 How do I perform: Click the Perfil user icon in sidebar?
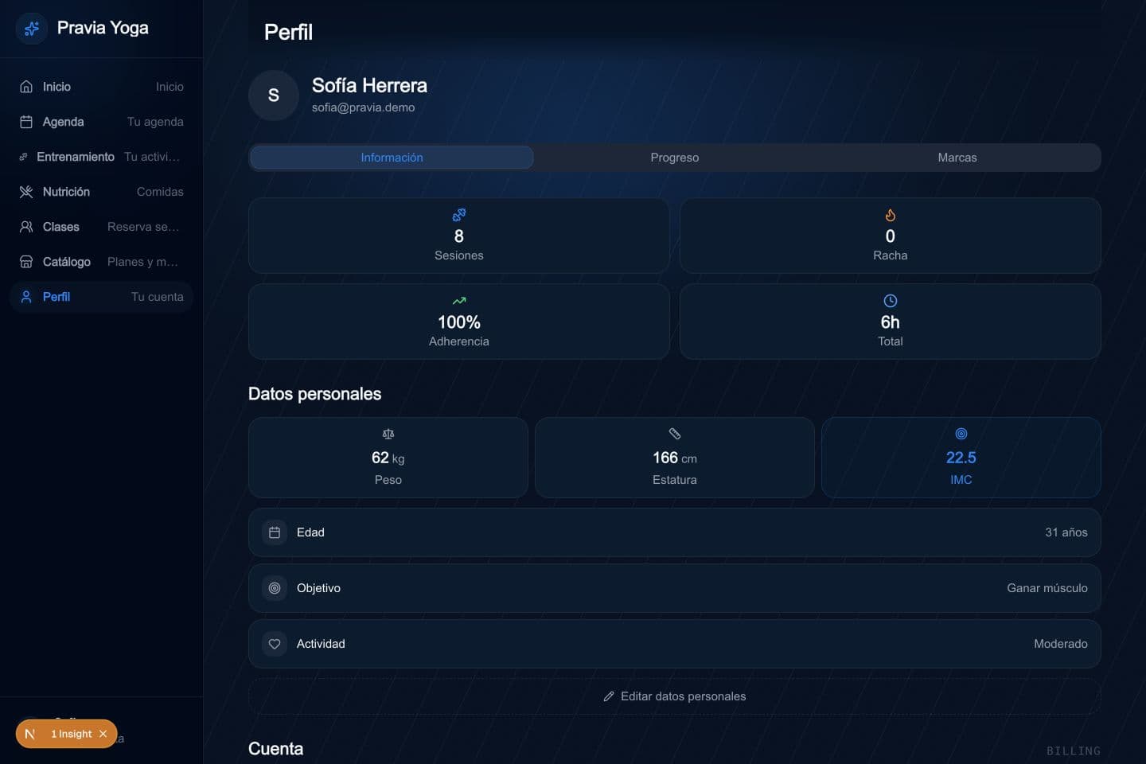[26, 297]
